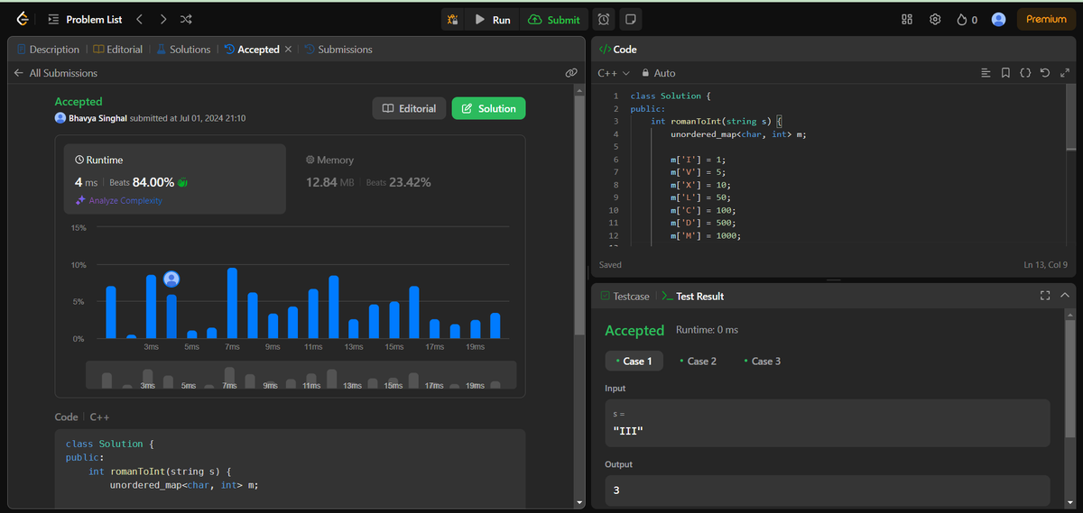
Task: Click the LeetCode logo icon
Action: tap(22, 19)
